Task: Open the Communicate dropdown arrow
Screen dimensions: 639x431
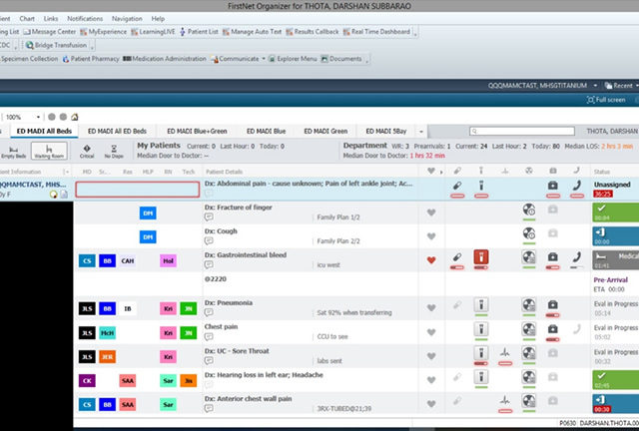Action: click(264, 59)
